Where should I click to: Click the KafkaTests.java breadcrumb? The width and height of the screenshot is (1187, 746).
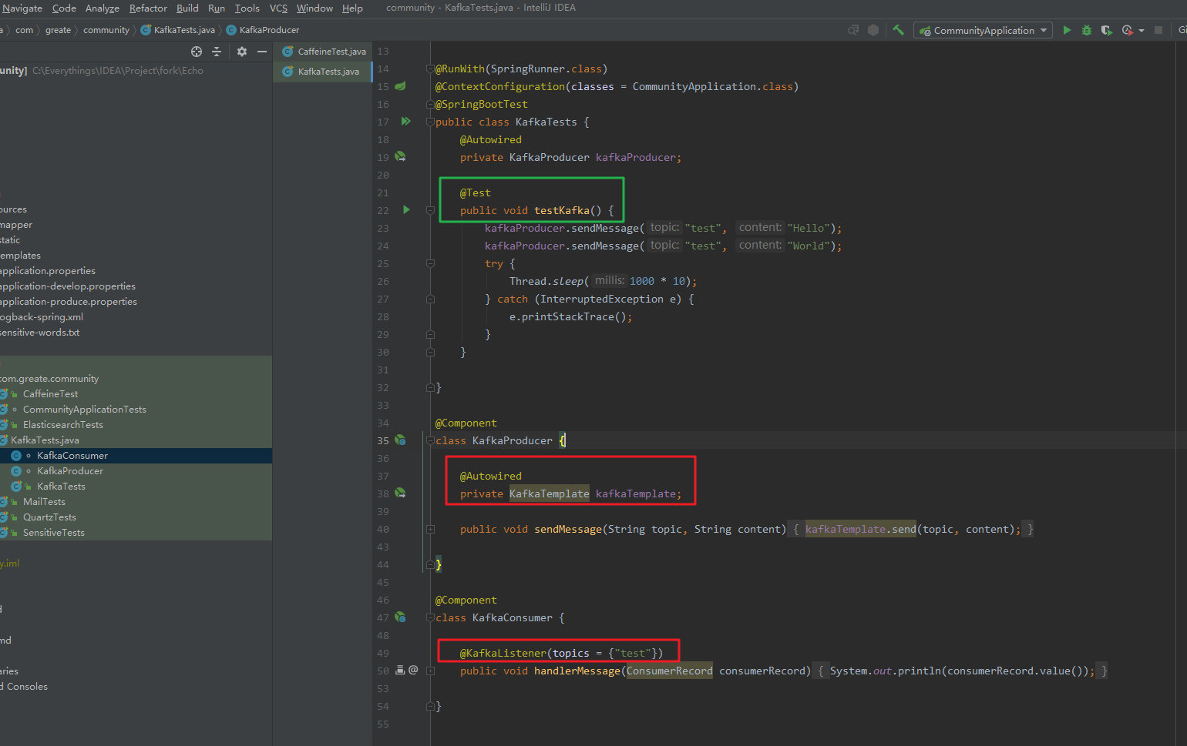pos(177,30)
